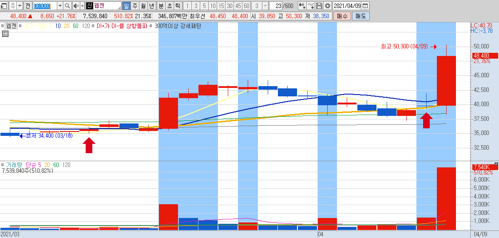Close the volume panel's 7,540K price tag

[496, 164]
